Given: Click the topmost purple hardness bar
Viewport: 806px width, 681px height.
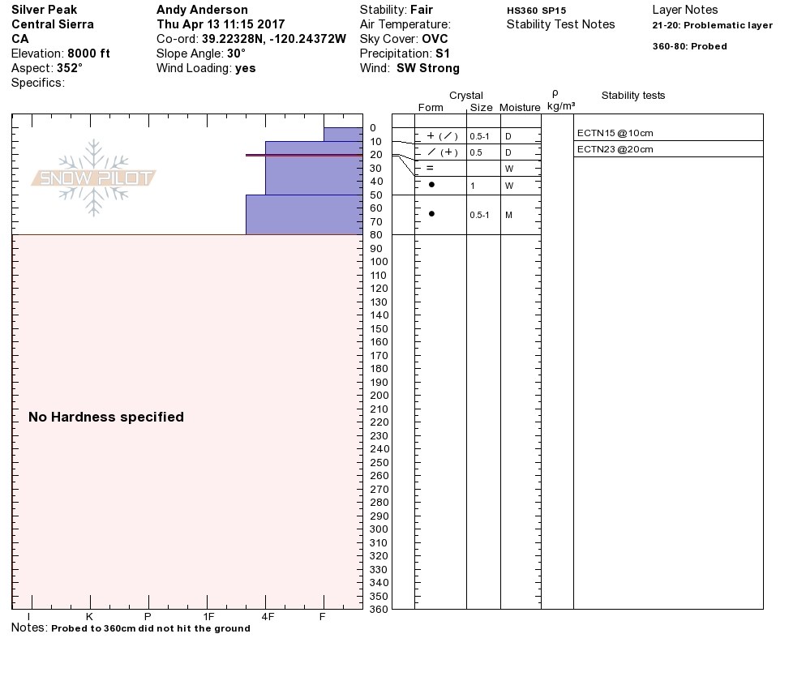Looking at the screenshot, I should coord(342,134).
